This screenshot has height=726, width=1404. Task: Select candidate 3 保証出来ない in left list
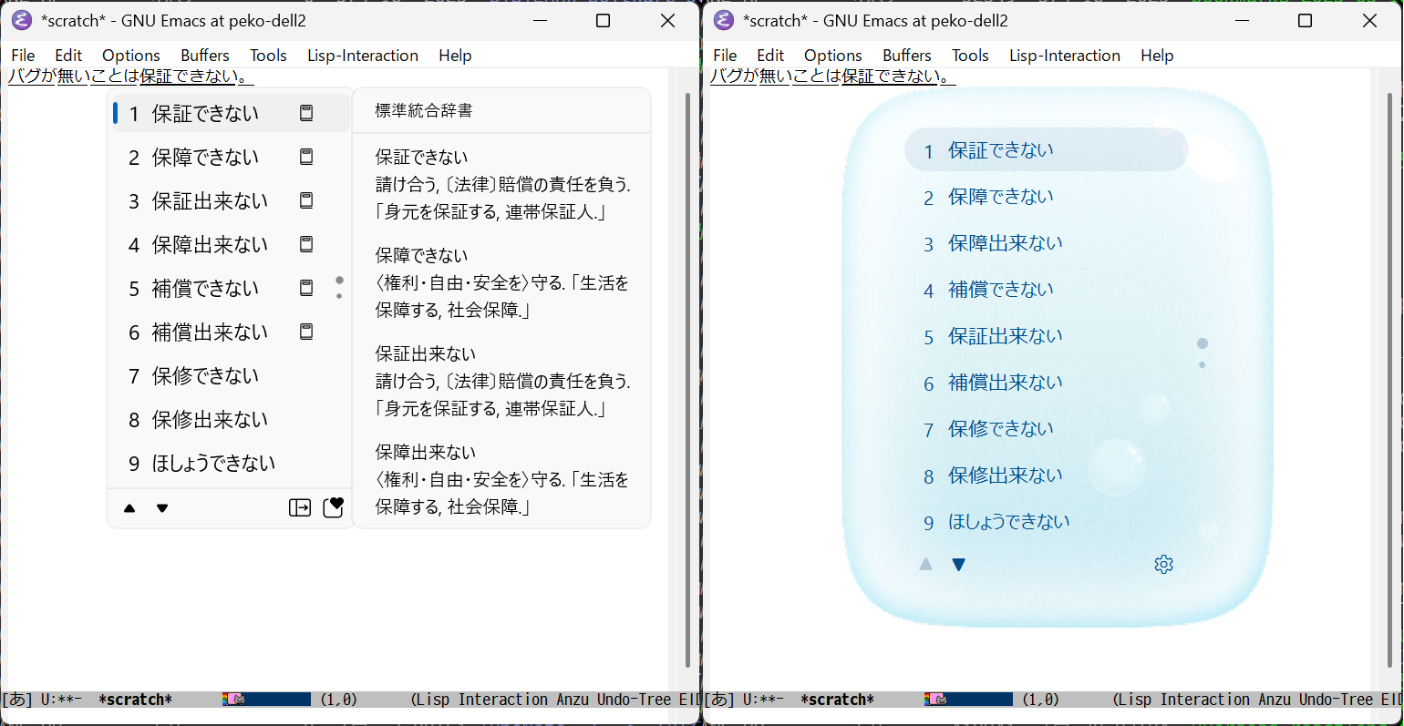pyautogui.click(x=231, y=200)
